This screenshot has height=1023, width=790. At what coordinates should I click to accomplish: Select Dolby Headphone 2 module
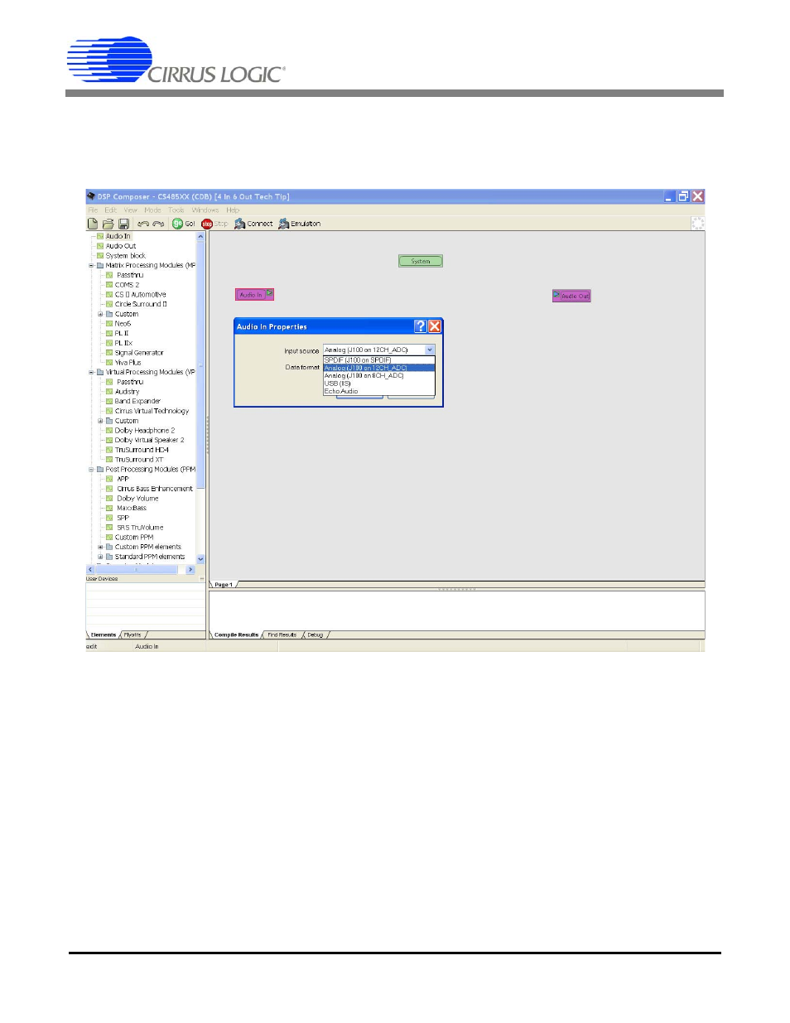pos(145,431)
